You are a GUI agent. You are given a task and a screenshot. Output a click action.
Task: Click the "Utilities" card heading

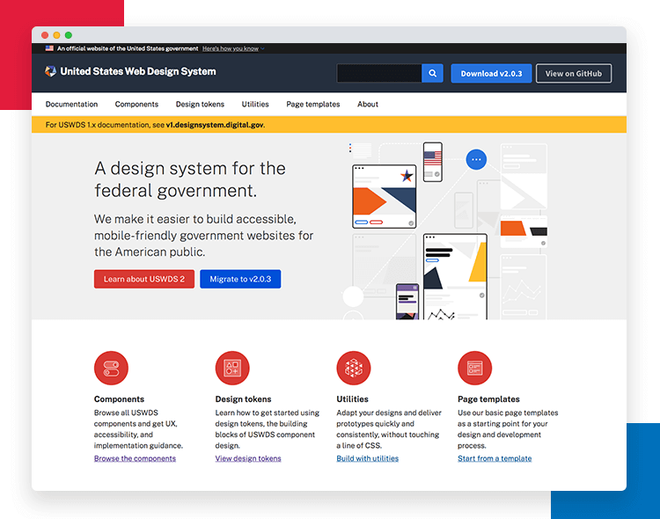352,399
